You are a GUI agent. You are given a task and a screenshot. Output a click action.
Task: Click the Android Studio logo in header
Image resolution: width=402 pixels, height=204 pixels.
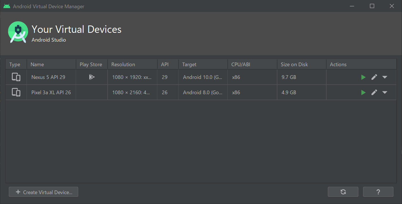(x=18, y=32)
